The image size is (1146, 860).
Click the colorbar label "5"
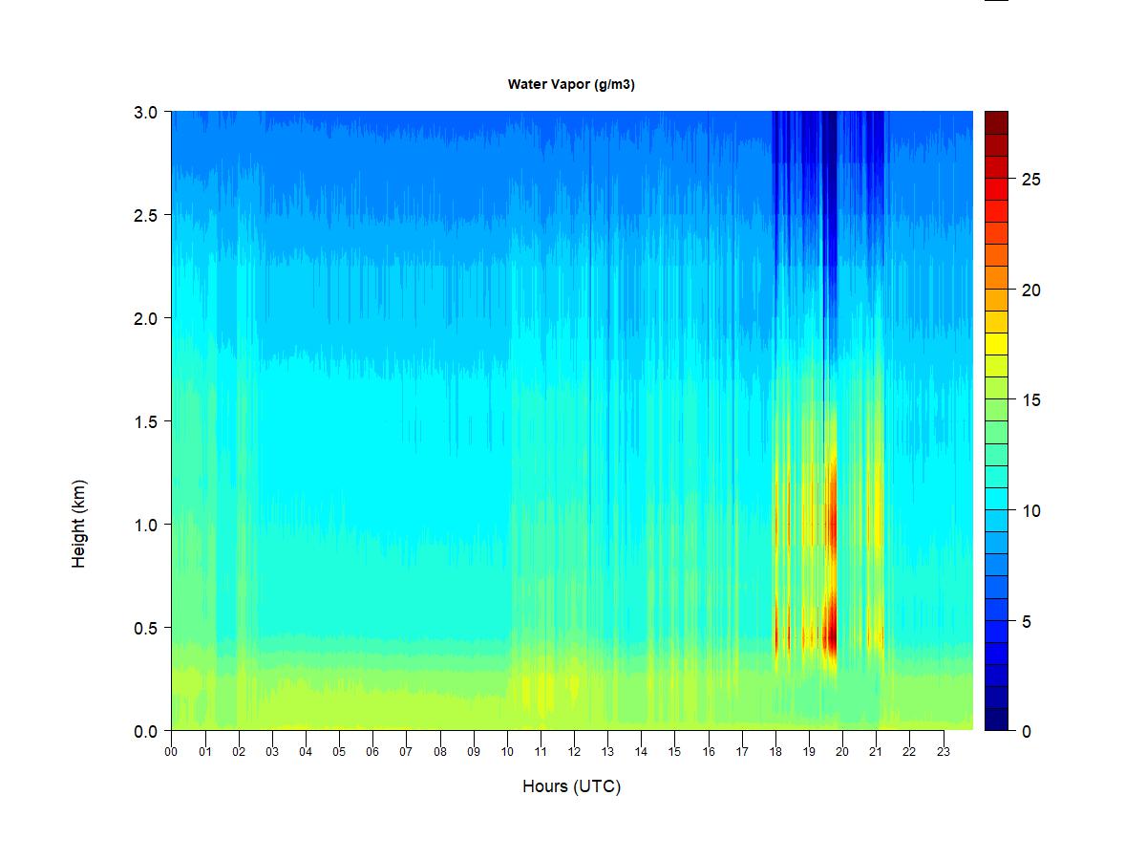pos(1026,622)
